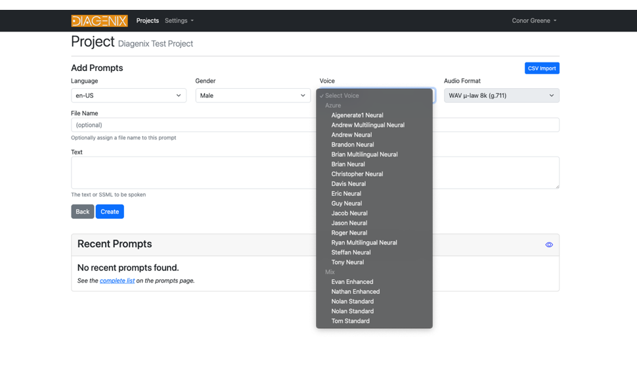Select Jason Neural voice
The width and height of the screenshot is (637, 376).
[x=374, y=223]
